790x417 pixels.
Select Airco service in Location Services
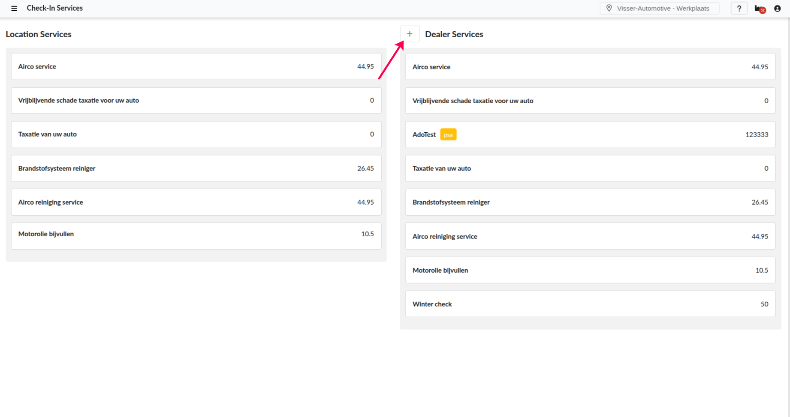tap(196, 66)
